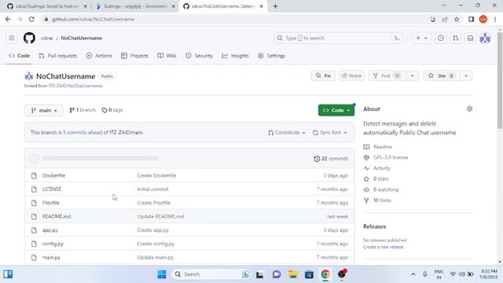
Task: Open the GitHub hamburger navigation menu
Action: pos(12,39)
